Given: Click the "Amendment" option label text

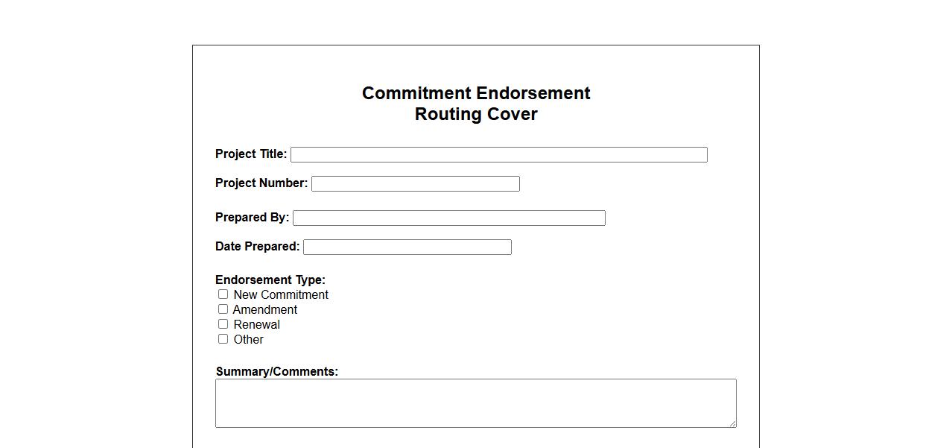Looking at the screenshot, I should click(x=265, y=310).
